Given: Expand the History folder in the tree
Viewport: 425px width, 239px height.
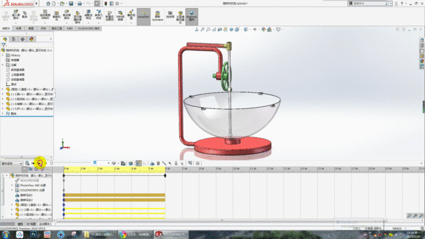Looking at the screenshot, I should (x=3, y=55).
